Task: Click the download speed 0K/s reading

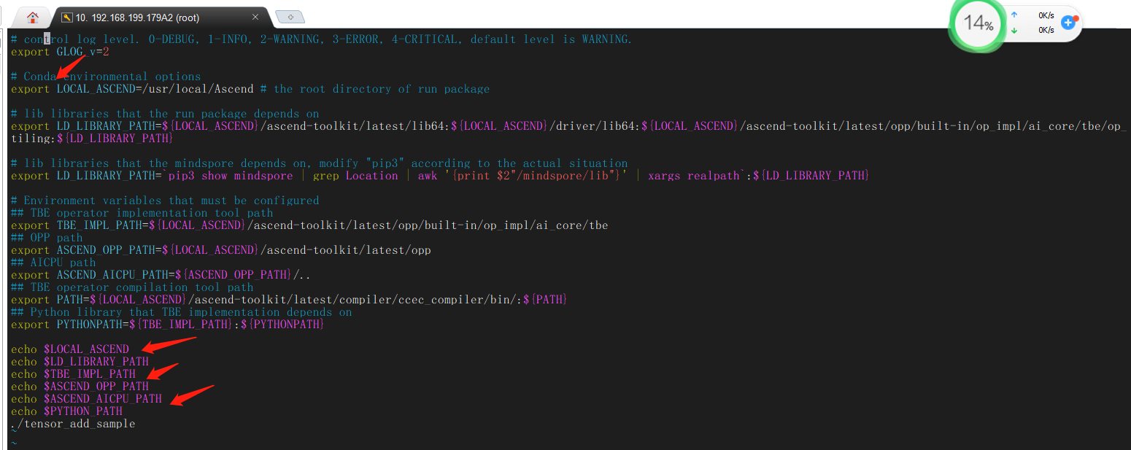Action: tap(1046, 30)
